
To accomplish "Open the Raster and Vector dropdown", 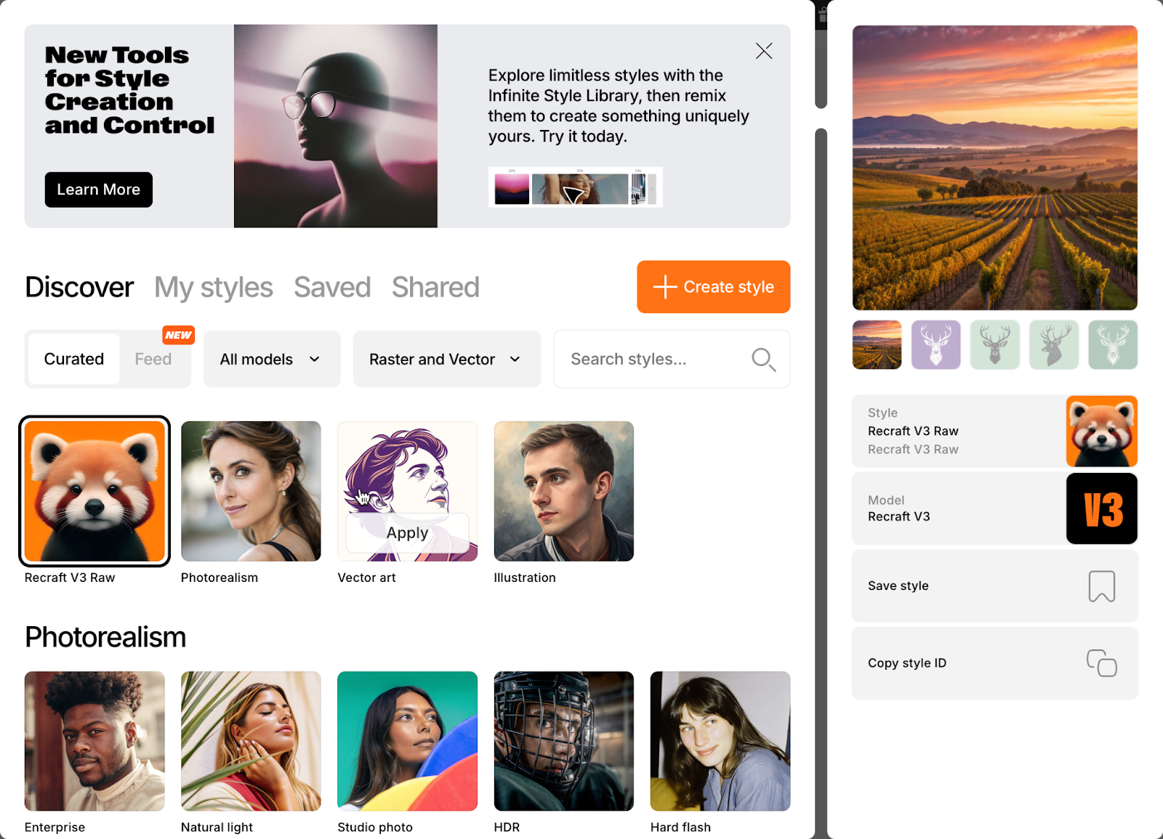I will point(447,359).
